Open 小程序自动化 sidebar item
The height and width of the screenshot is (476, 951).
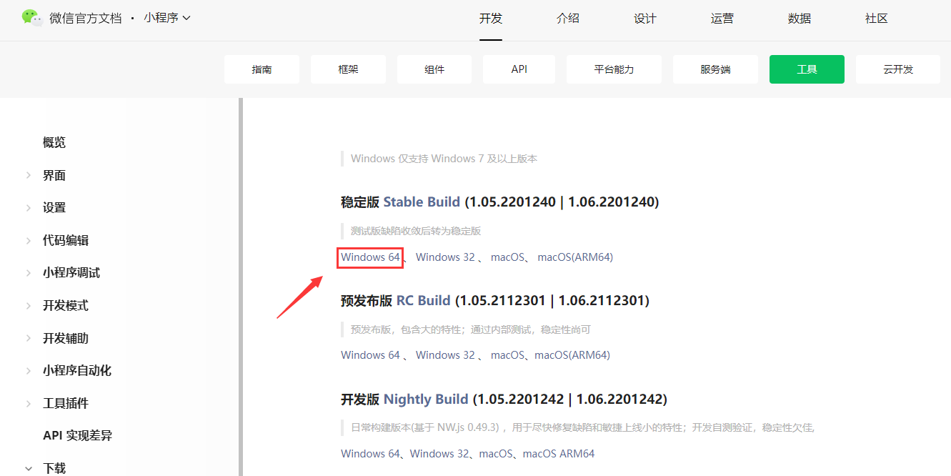click(x=77, y=370)
